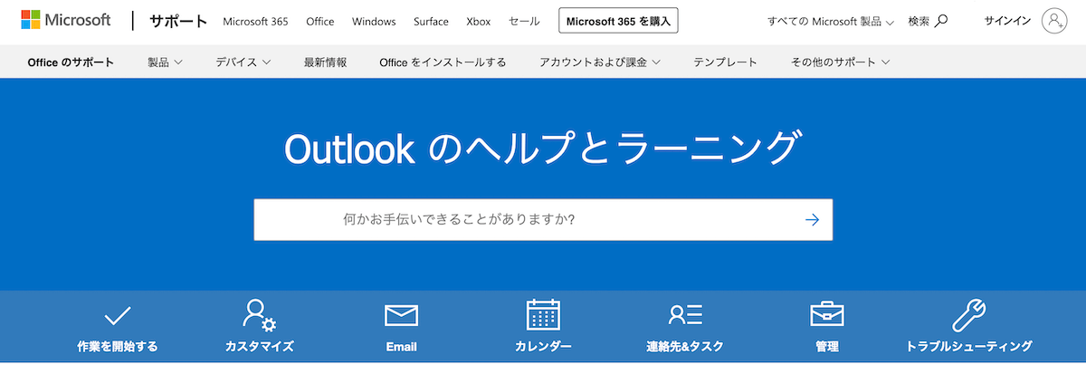The image size is (1086, 374).
Task: Click the Email category label
Action: click(401, 346)
